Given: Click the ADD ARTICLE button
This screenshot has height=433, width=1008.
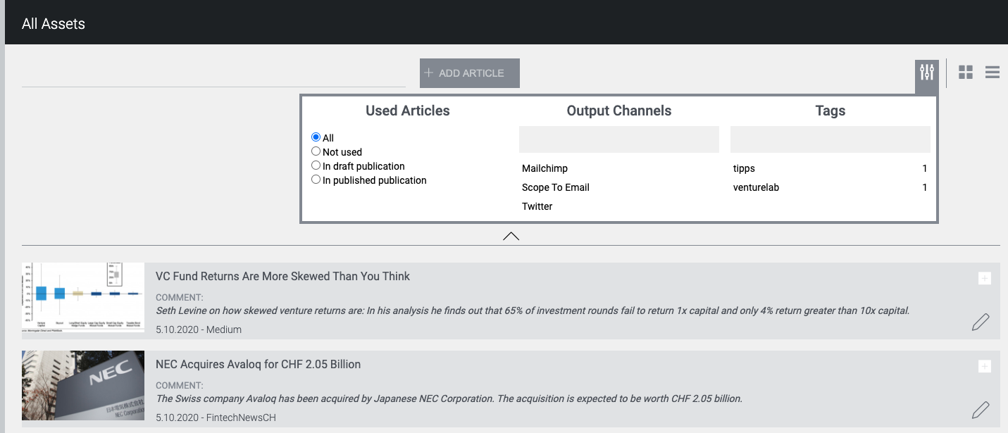Looking at the screenshot, I should pyautogui.click(x=470, y=73).
